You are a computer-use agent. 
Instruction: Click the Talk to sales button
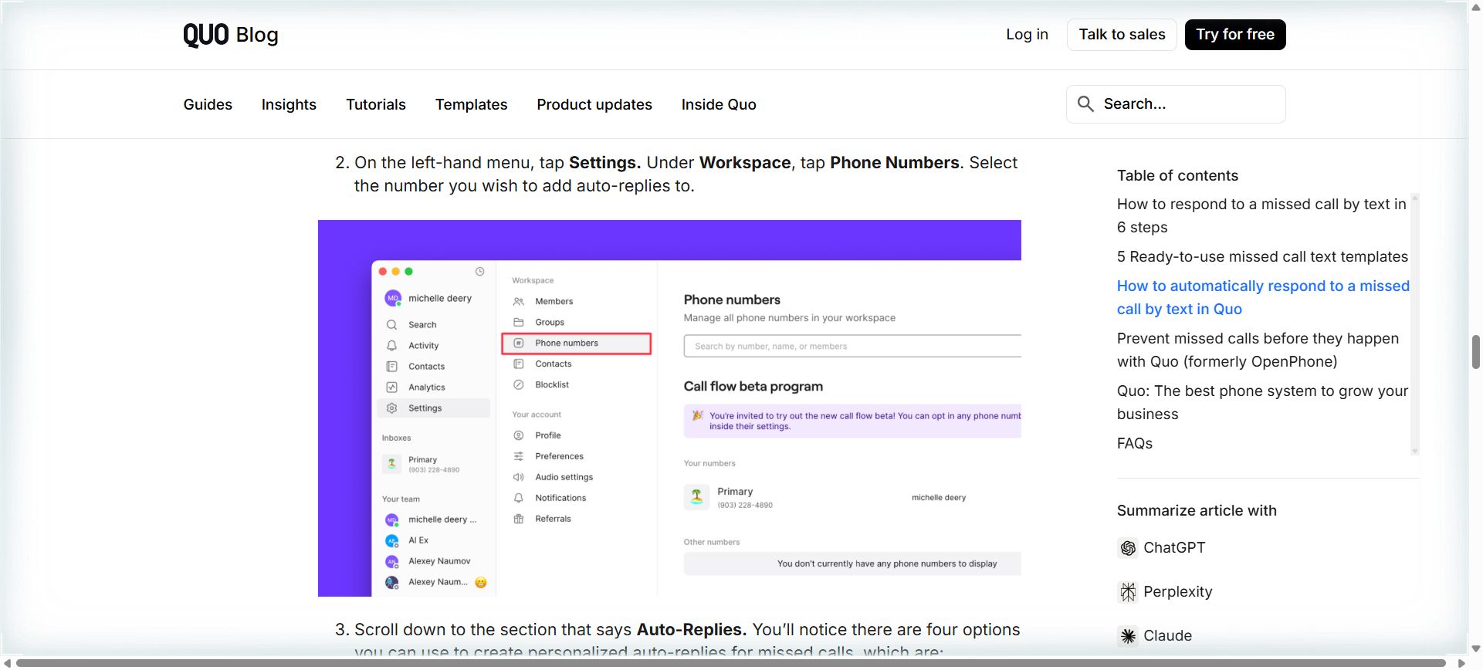pyautogui.click(x=1122, y=35)
